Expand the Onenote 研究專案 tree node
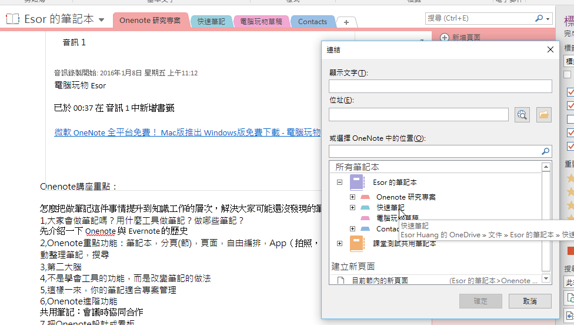 click(x=352, y=197)
